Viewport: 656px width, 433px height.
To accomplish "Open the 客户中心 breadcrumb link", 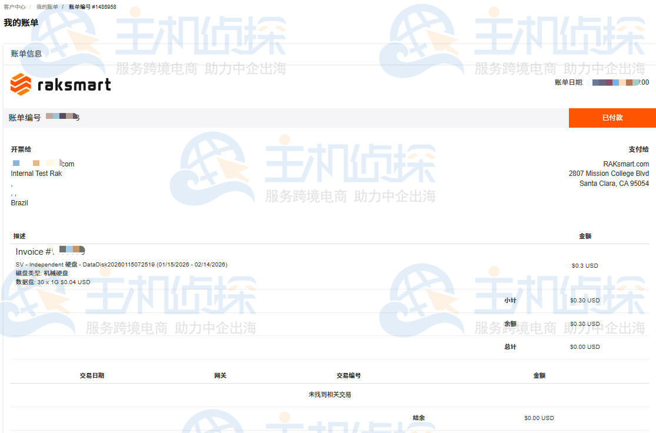I will pyautogui.click(x=15, y=7).
